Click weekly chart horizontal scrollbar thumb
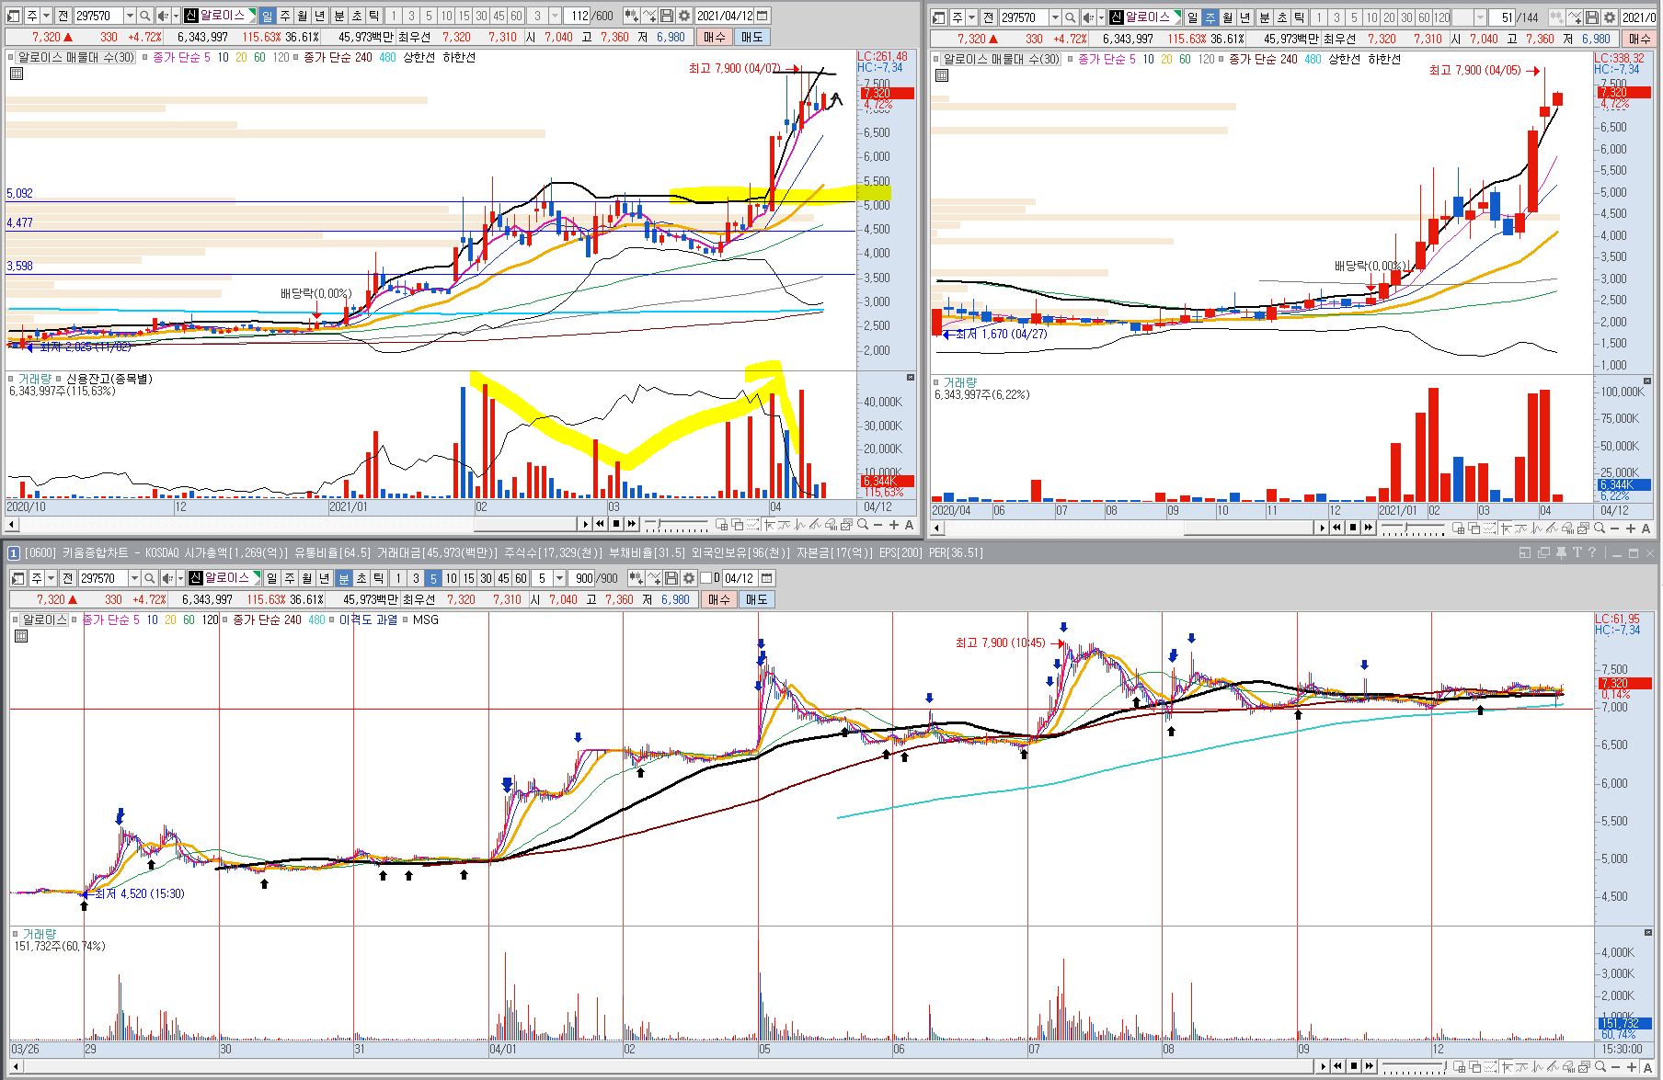Viewport: 1663px width, 1080px height. pos(1248,528)
